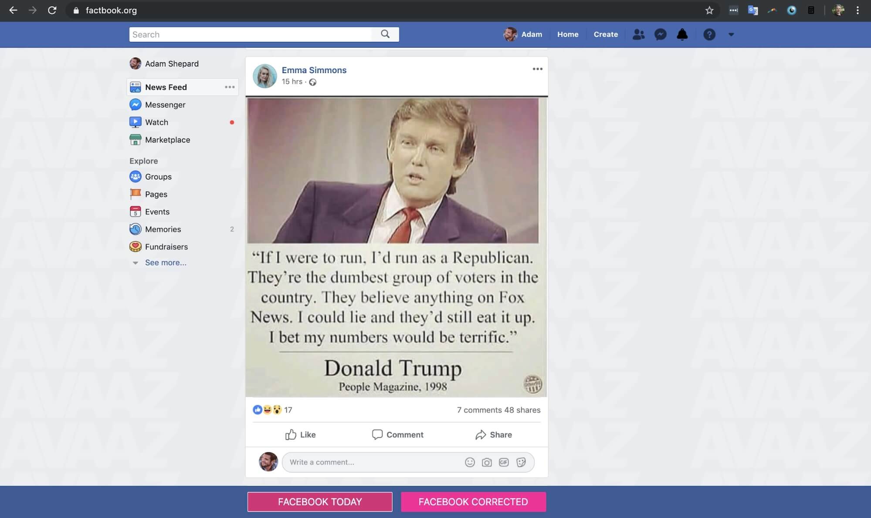Open the browser three-dot menu
This screenshot has height=518, width=871.
pos(857,10)
